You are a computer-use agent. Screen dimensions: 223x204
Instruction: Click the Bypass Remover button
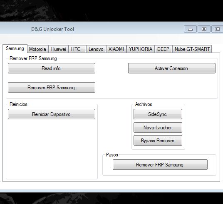pos(158,141)
